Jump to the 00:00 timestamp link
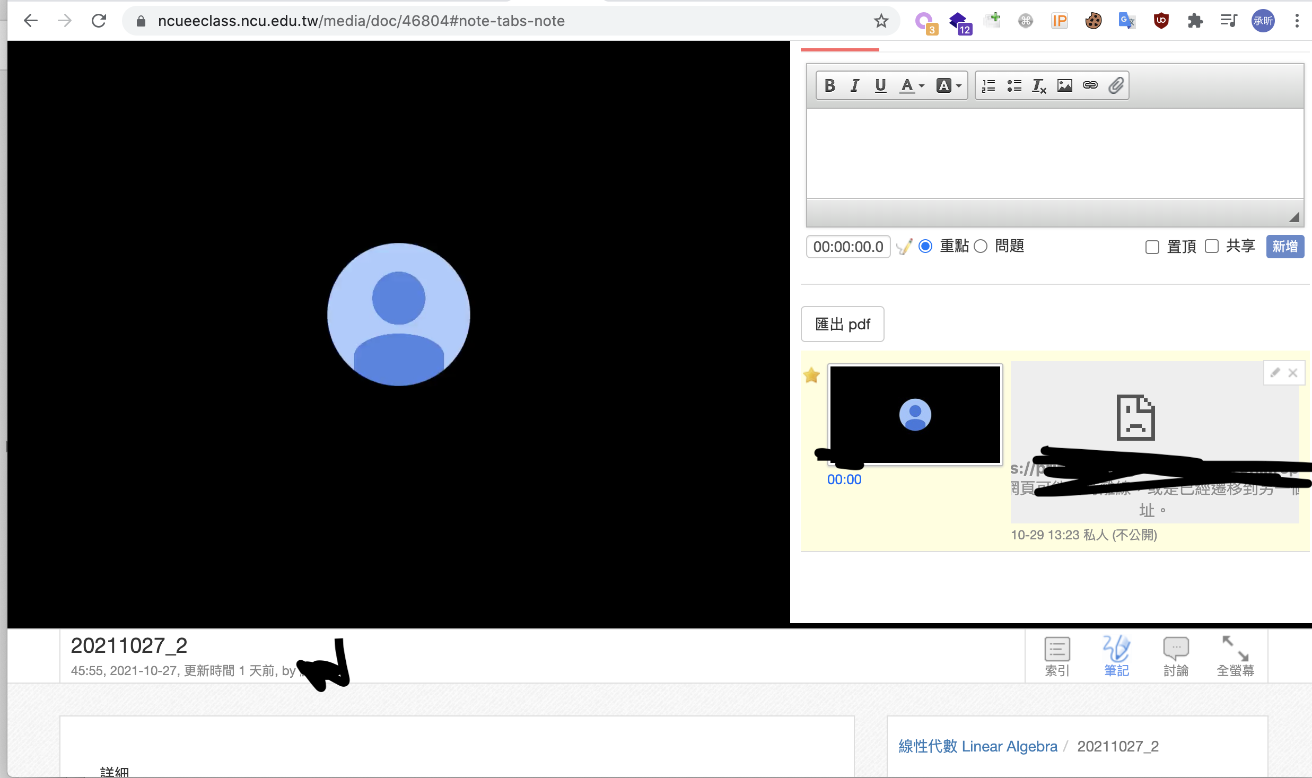Image resolution: width=1312 pixels, height=778 pixels. pos(844,479)
